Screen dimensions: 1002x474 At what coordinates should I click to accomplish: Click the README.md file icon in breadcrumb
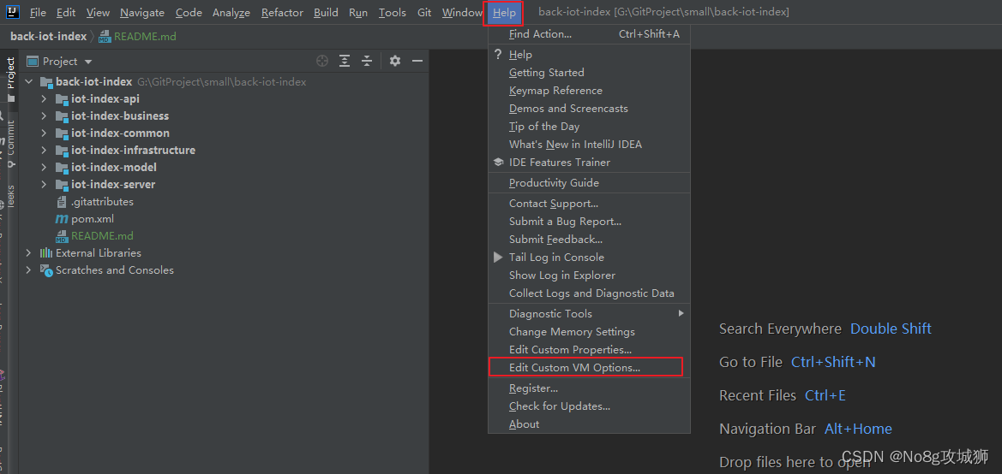pos(105,37)
